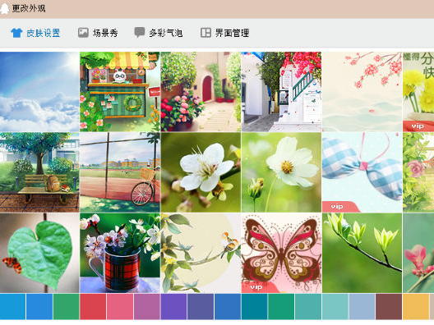Choose the cartoon flower shop skin
The width and height of the screenshot is (434, 325).
[x=120, y=92]
